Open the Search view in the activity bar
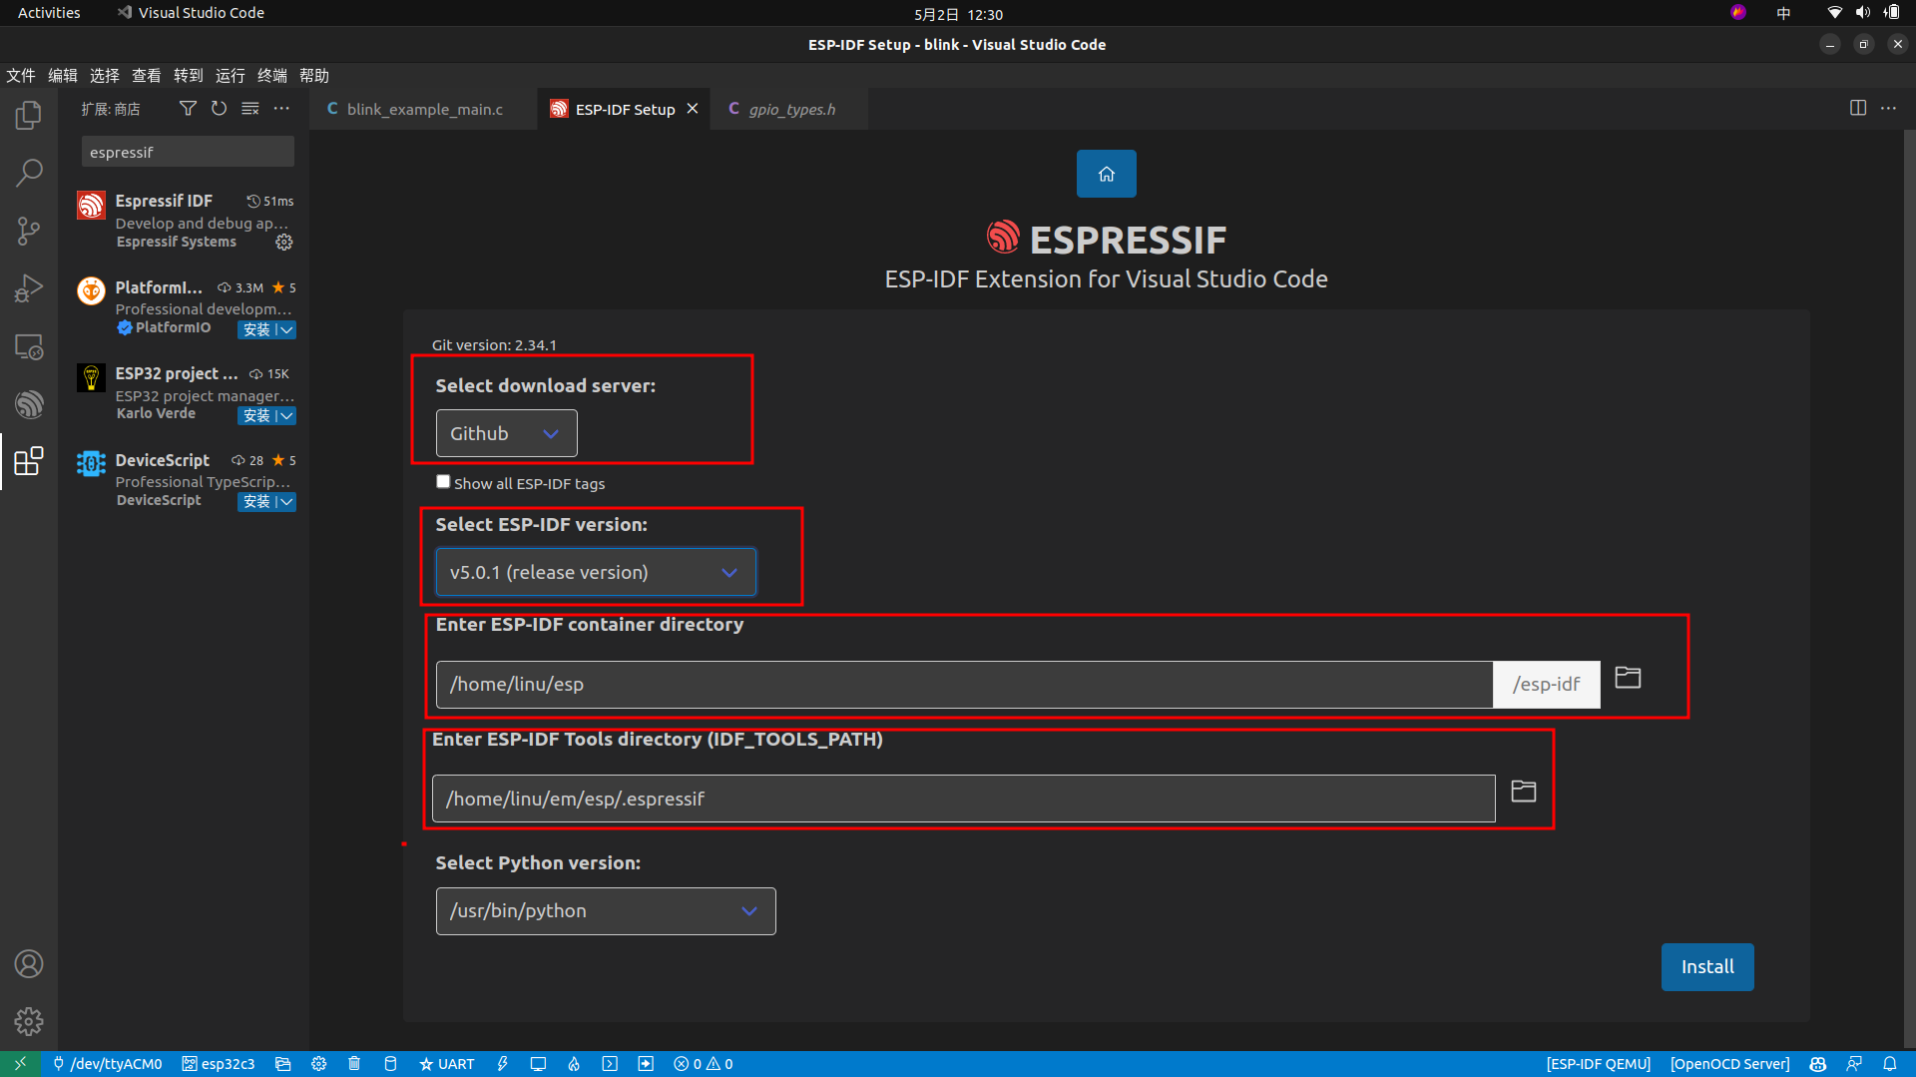Viewport: 1916px width, 1077px height. pos(29,173)
